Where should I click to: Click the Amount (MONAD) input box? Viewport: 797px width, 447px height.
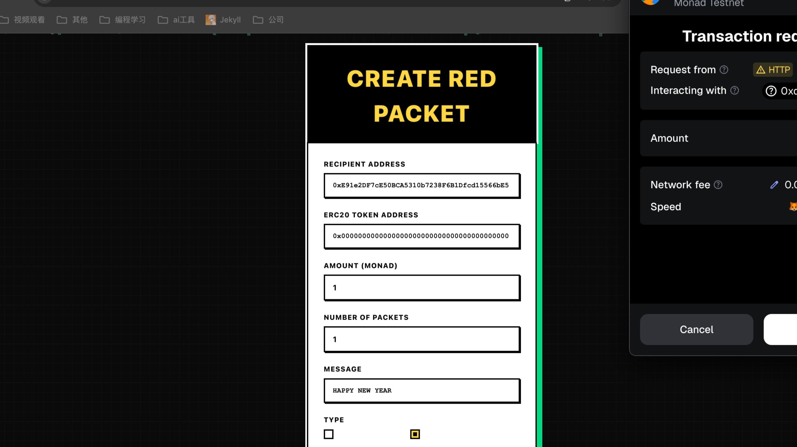[x=422, y=288]
